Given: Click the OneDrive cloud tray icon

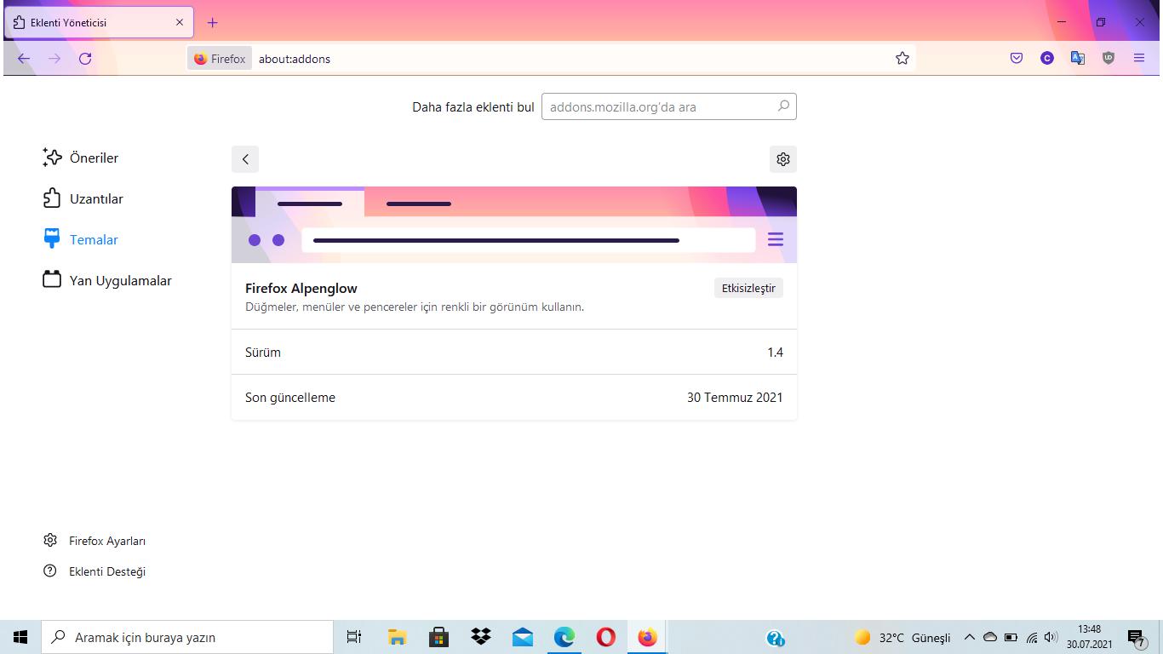Looking at the screenshot, I should tap(990, 637).
